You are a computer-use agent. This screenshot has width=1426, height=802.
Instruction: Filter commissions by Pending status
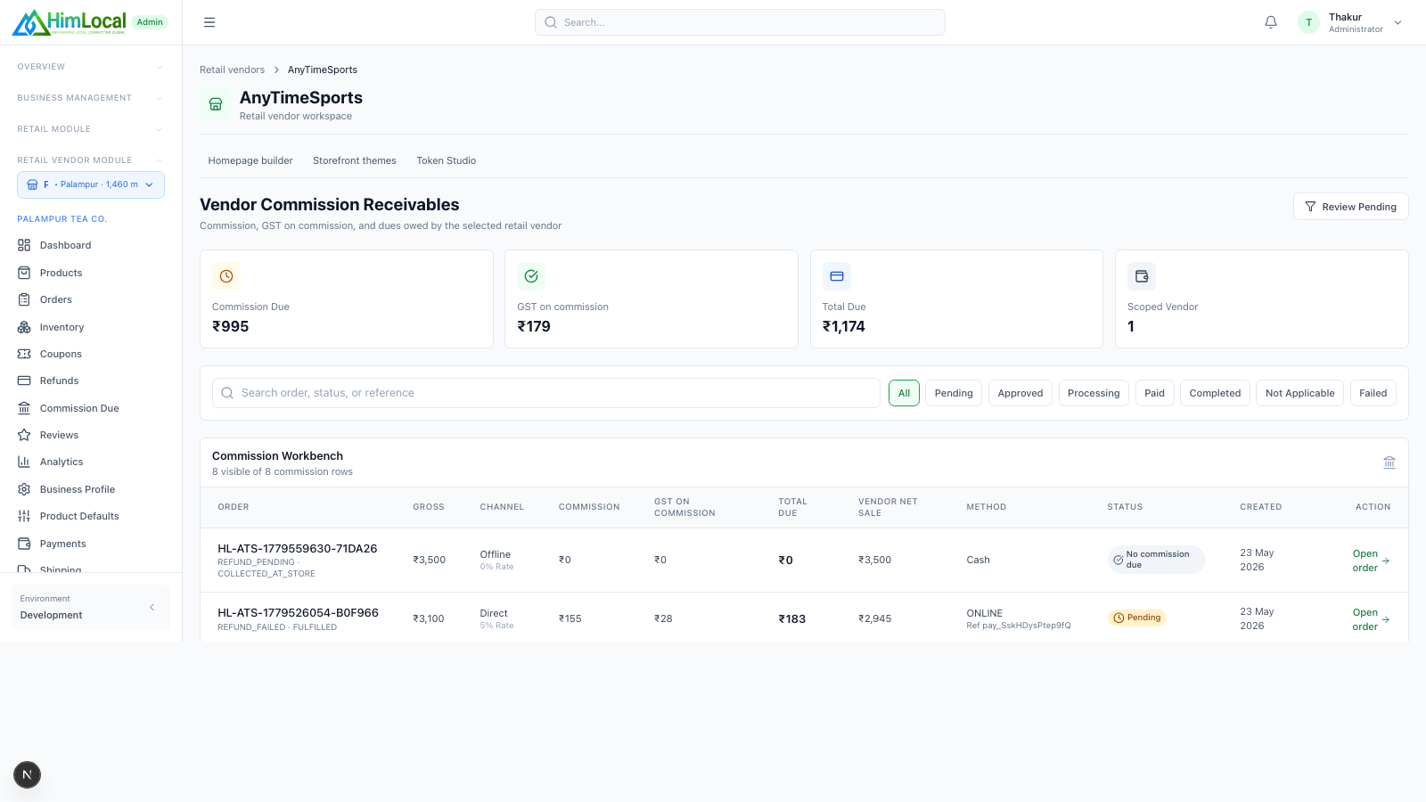954,393
